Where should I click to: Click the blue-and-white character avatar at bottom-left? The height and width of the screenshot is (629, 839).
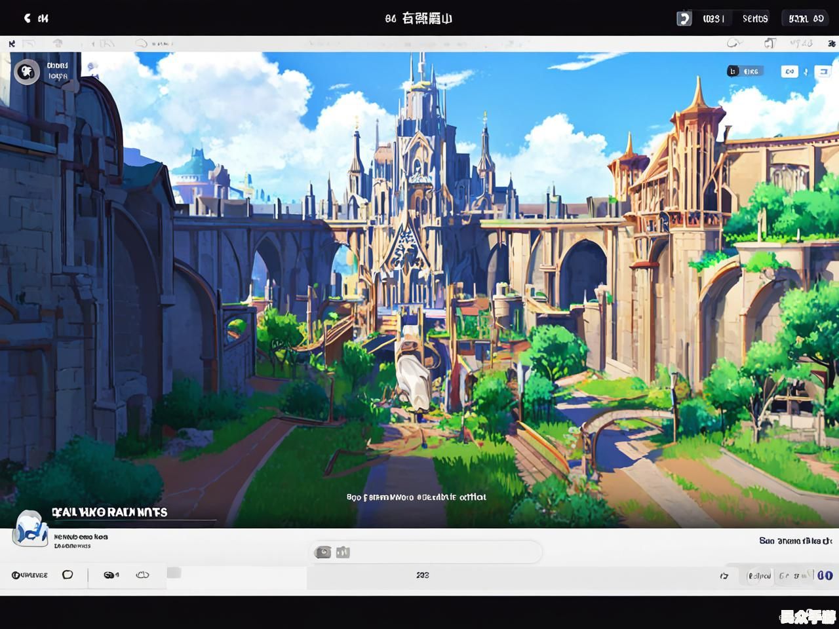pyautogui.click(x=29, y=529)
